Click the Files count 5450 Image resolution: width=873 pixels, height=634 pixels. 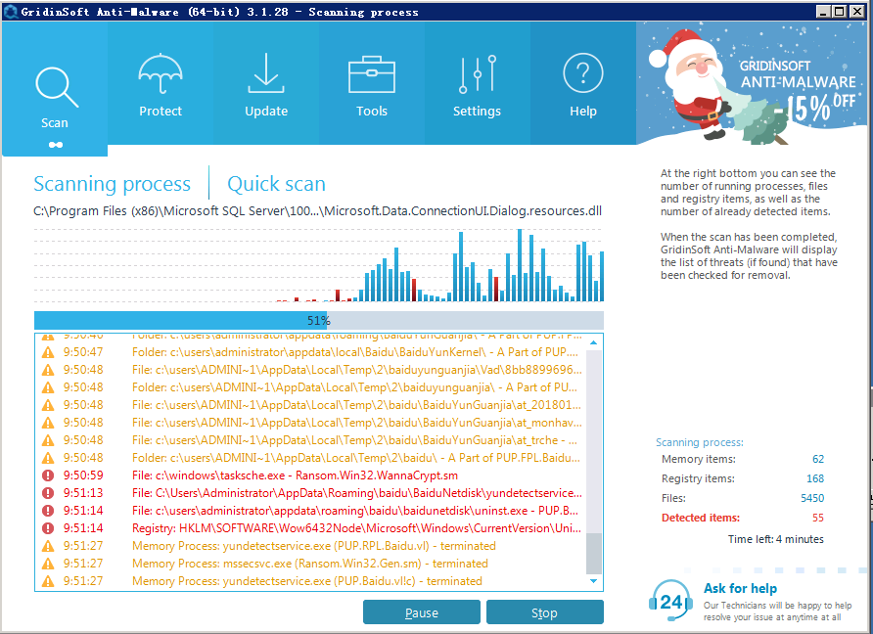tap(812, 498)
